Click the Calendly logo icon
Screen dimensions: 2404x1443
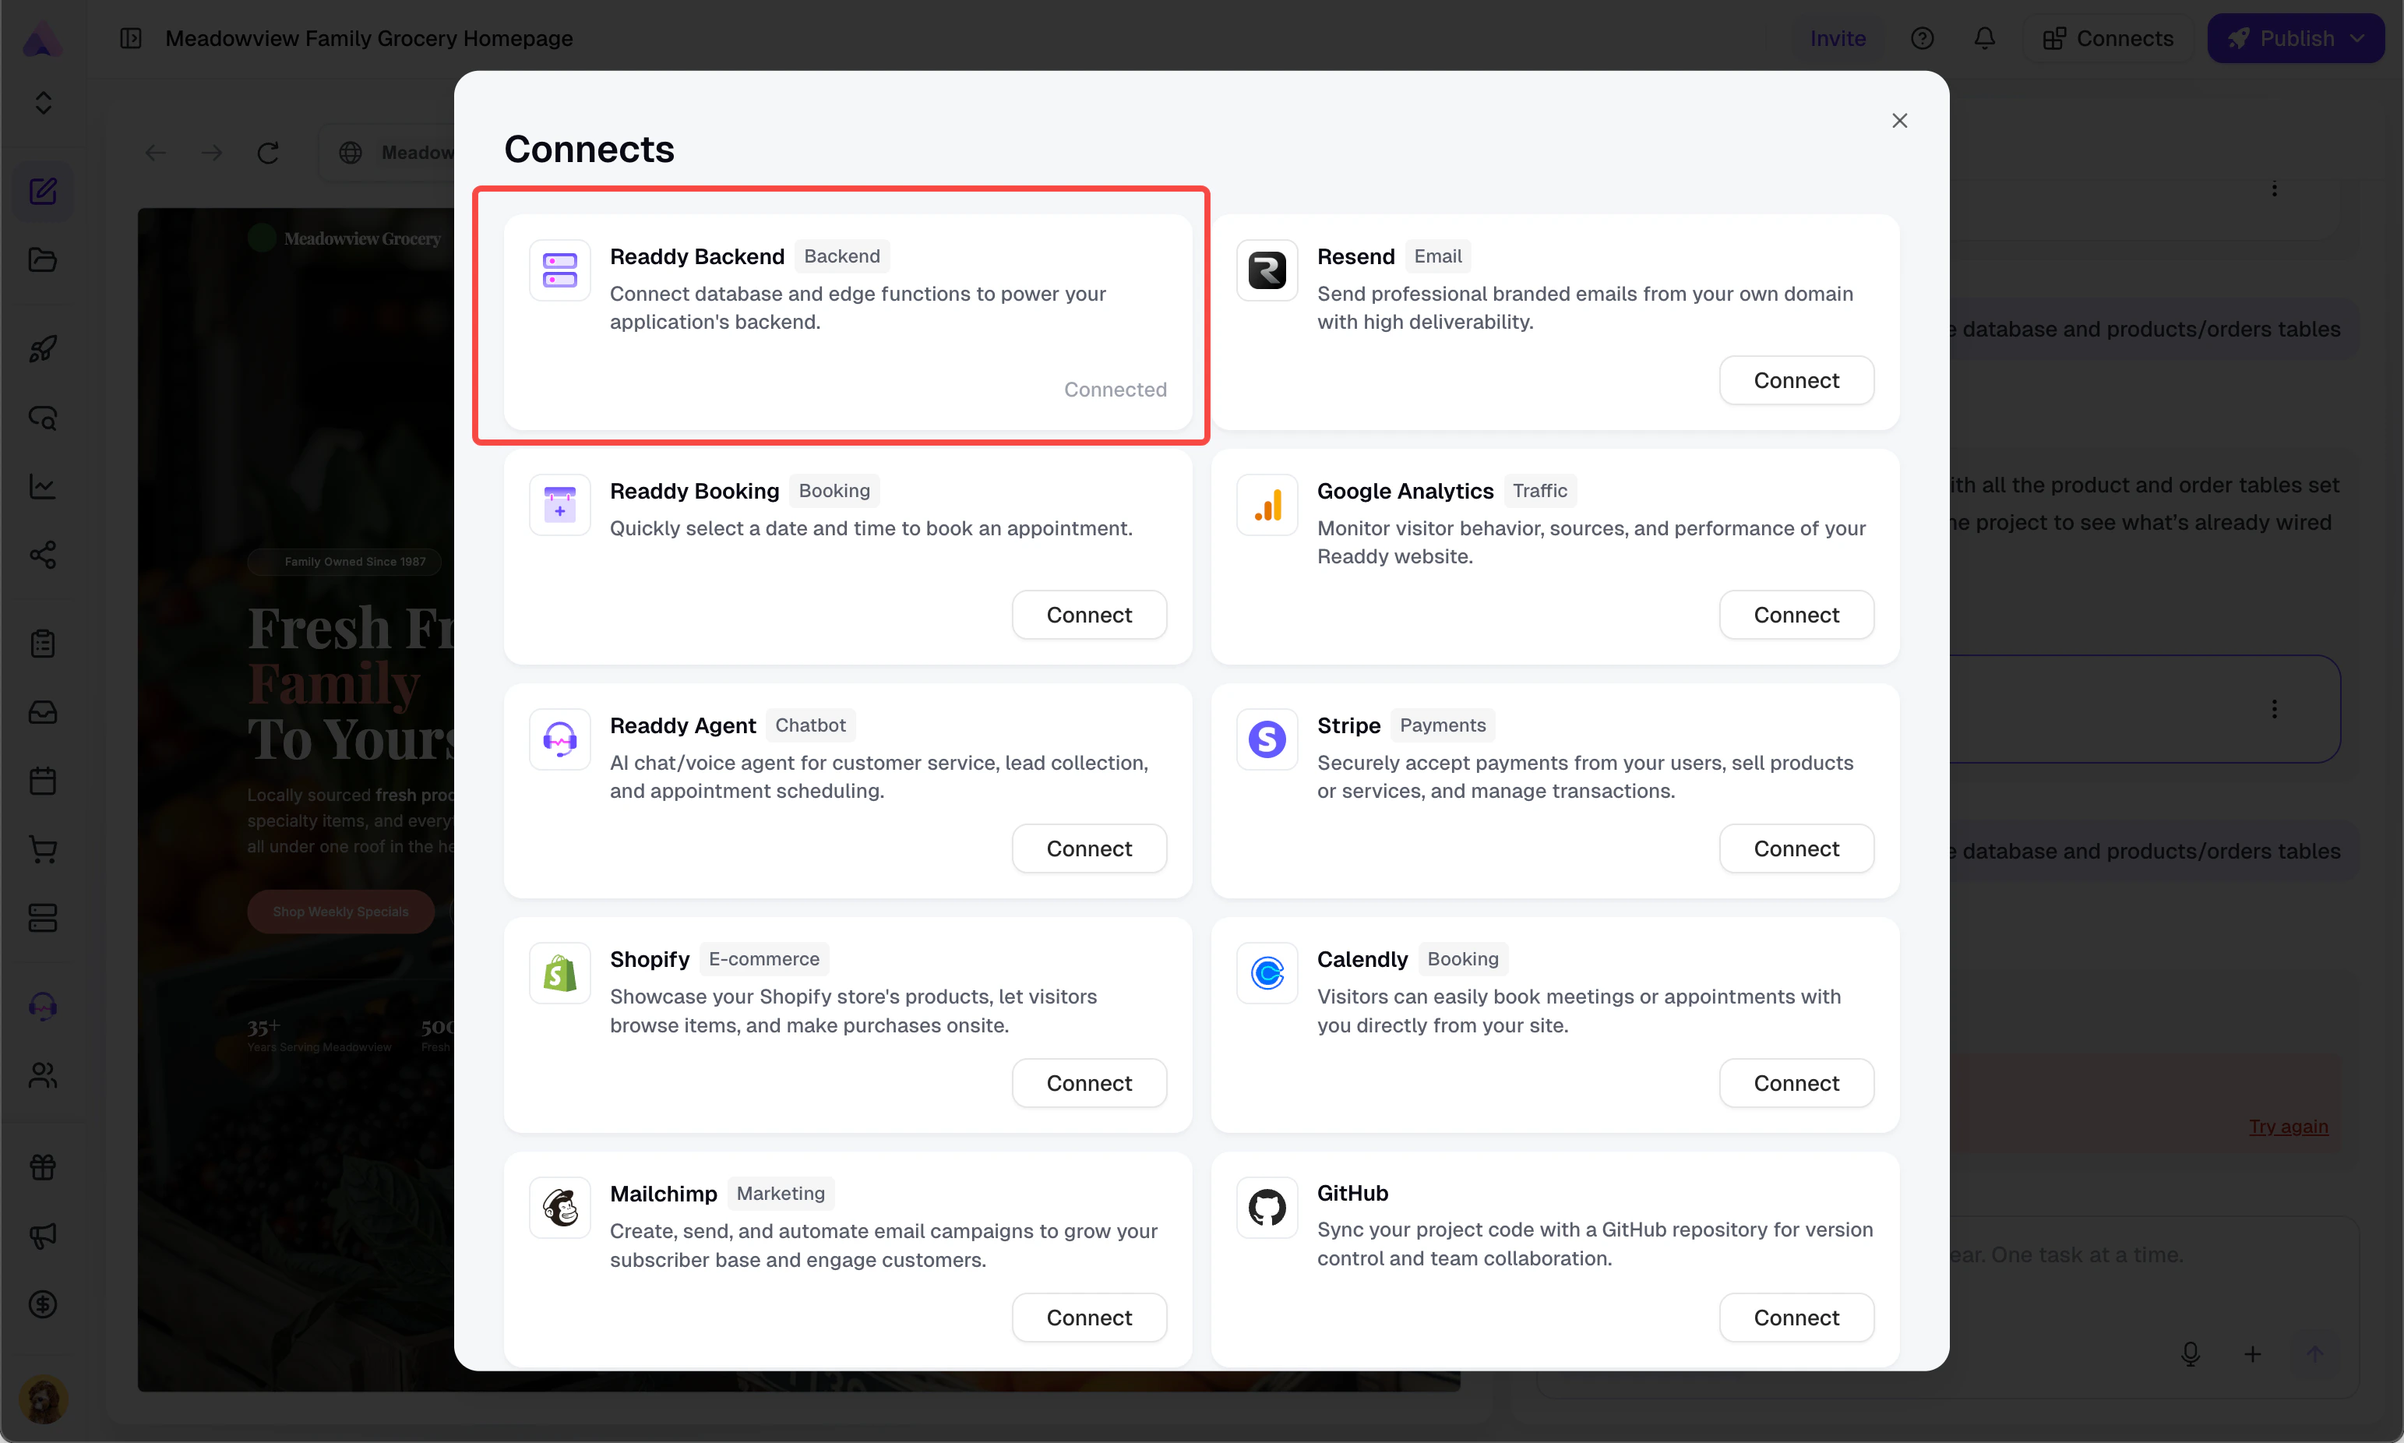(1267, 973)
